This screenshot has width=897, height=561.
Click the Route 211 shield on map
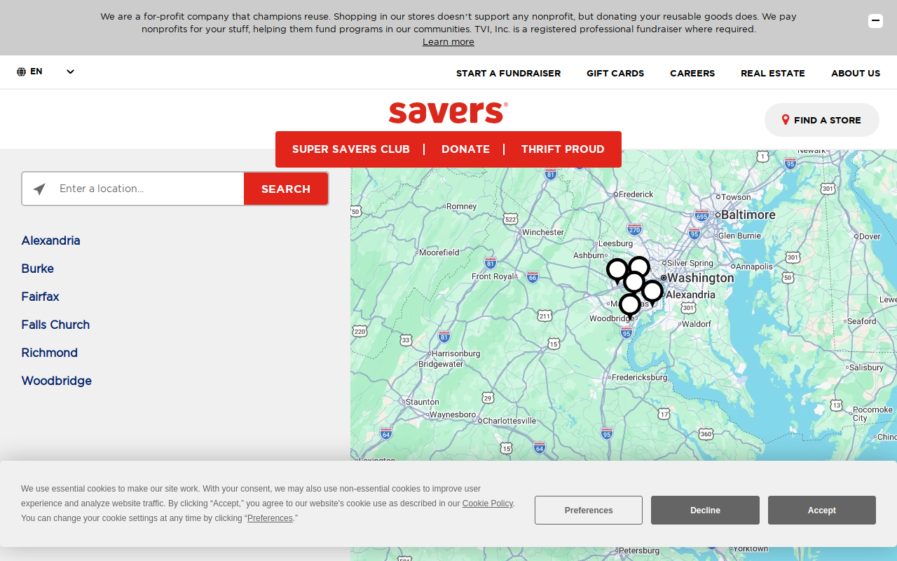(545, 316)
